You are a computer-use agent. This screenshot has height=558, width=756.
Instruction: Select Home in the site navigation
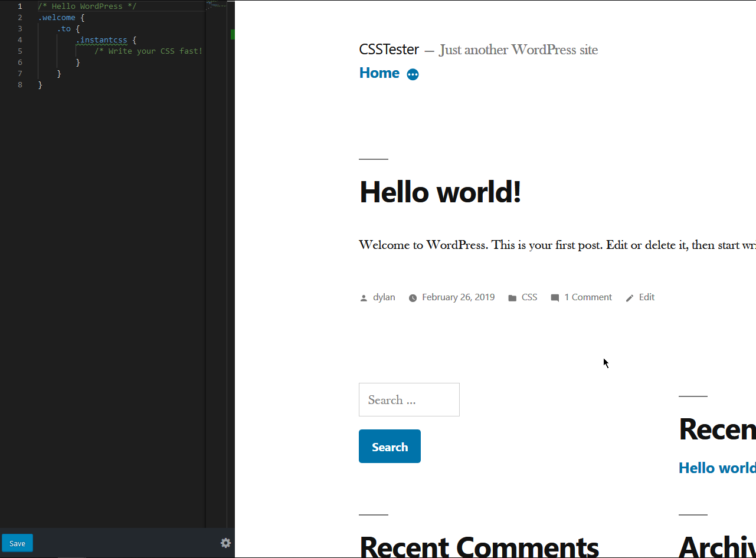[378, 73]
